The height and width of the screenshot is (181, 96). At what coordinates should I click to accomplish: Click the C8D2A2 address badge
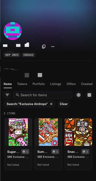pos(29,55)
